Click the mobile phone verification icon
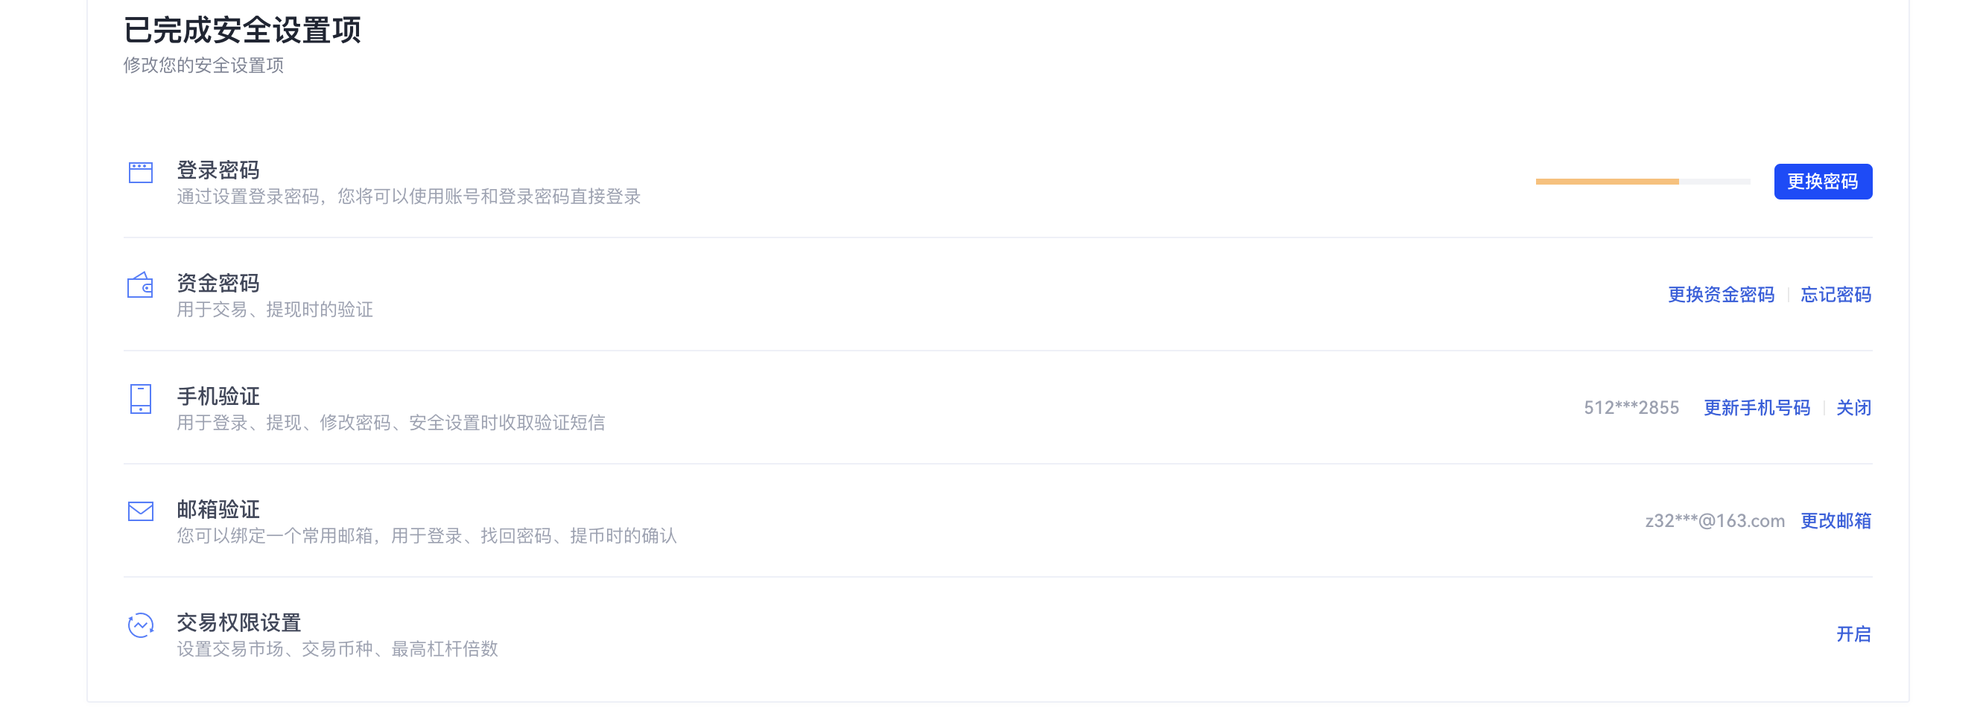This screenshot has width=1983, height=728. tap(140, 399)
